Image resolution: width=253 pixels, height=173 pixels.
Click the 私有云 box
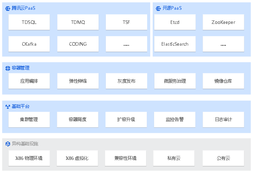click(x=174, y=158)
